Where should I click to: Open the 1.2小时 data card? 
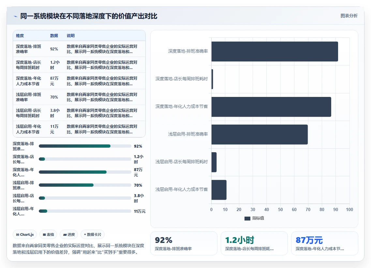[x=254, y=243]
